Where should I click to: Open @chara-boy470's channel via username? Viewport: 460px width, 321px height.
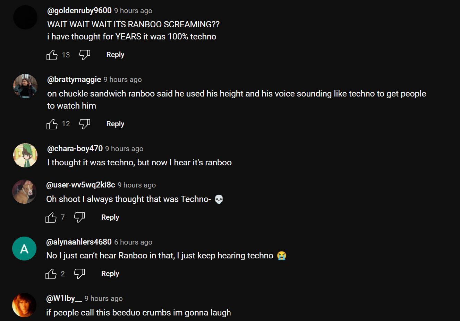75,149
